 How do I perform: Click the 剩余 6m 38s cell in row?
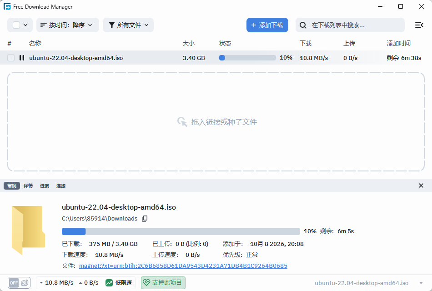(x=404, y=58)
